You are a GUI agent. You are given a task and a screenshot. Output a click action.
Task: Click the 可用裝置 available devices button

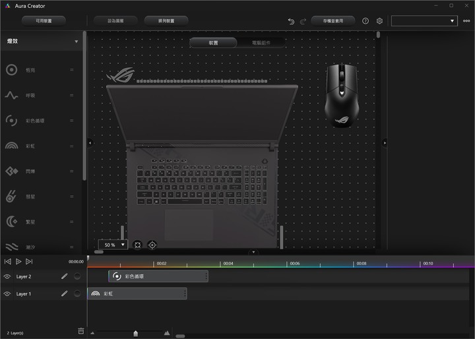pos(44,20)
